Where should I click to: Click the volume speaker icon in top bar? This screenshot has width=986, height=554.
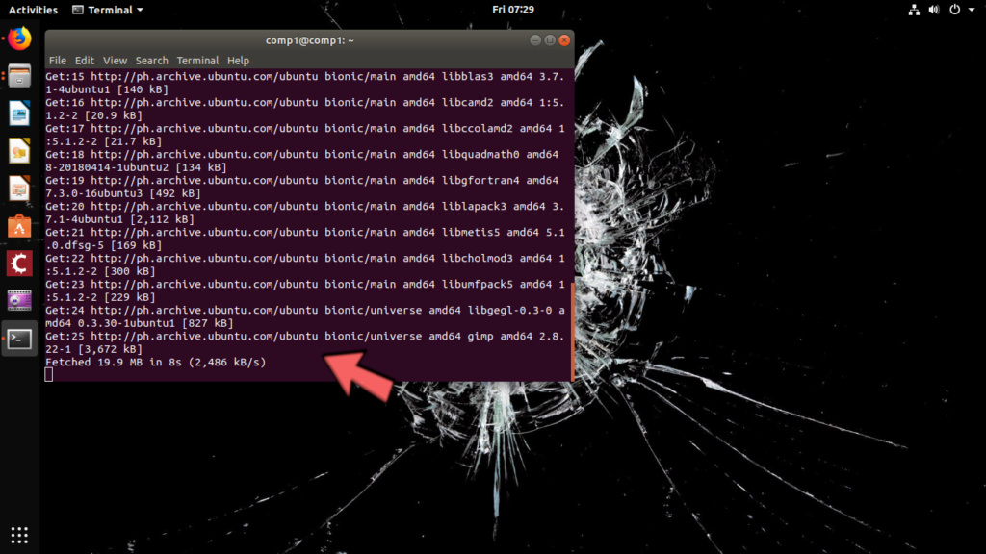934,10
